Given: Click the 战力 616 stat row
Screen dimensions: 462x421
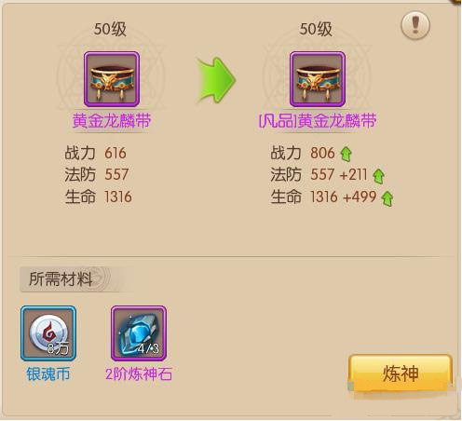Looking at the screenshot, I should 95,153.
